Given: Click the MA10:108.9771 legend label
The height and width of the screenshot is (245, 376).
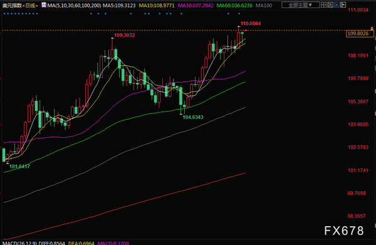Looking at the screenshot, I should [157, 5].
